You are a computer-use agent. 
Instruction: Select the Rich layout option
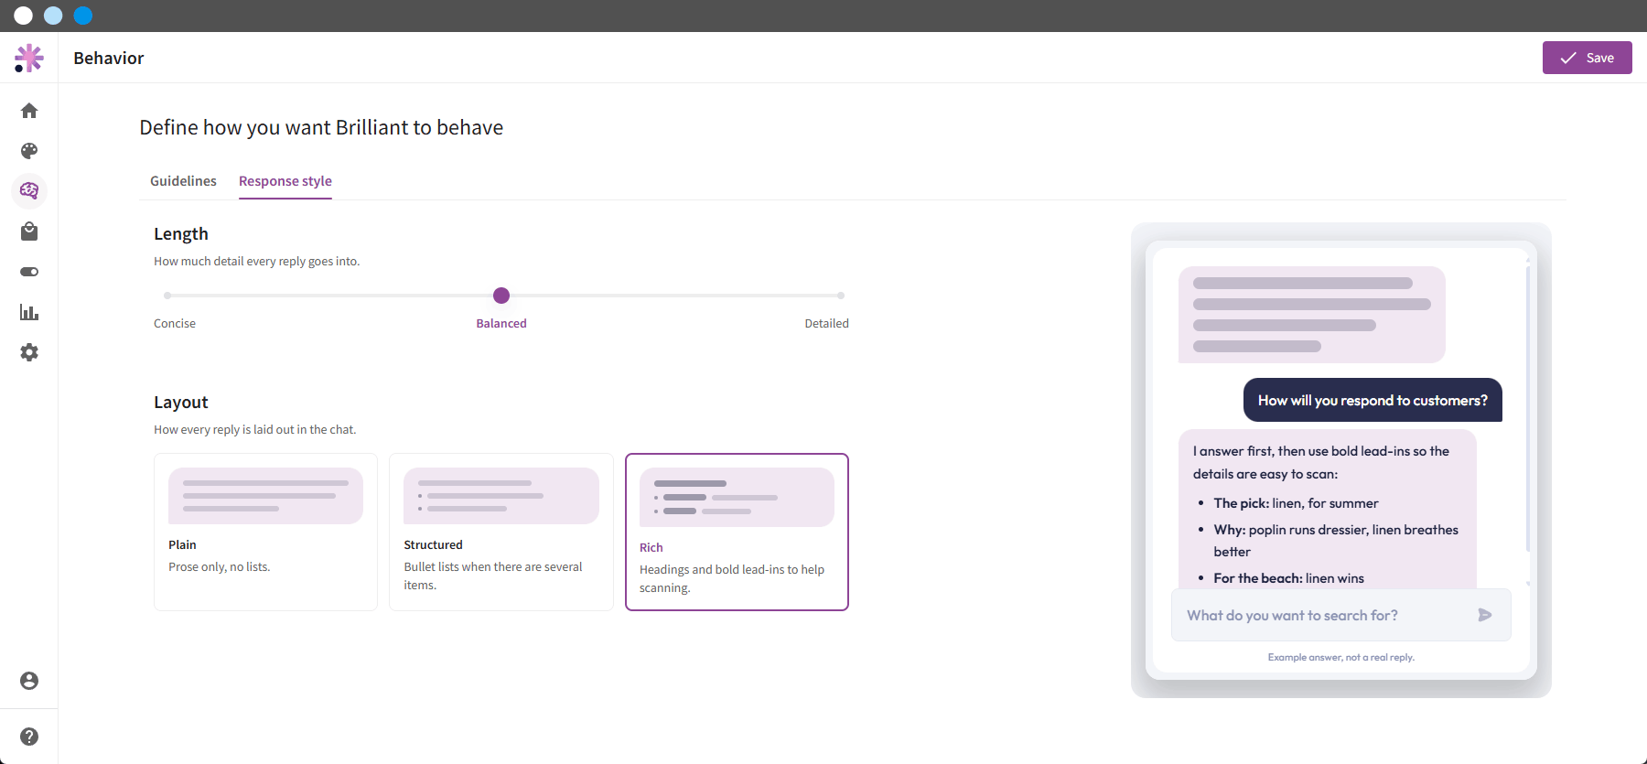pyautogui.click(x=737, y=532)
